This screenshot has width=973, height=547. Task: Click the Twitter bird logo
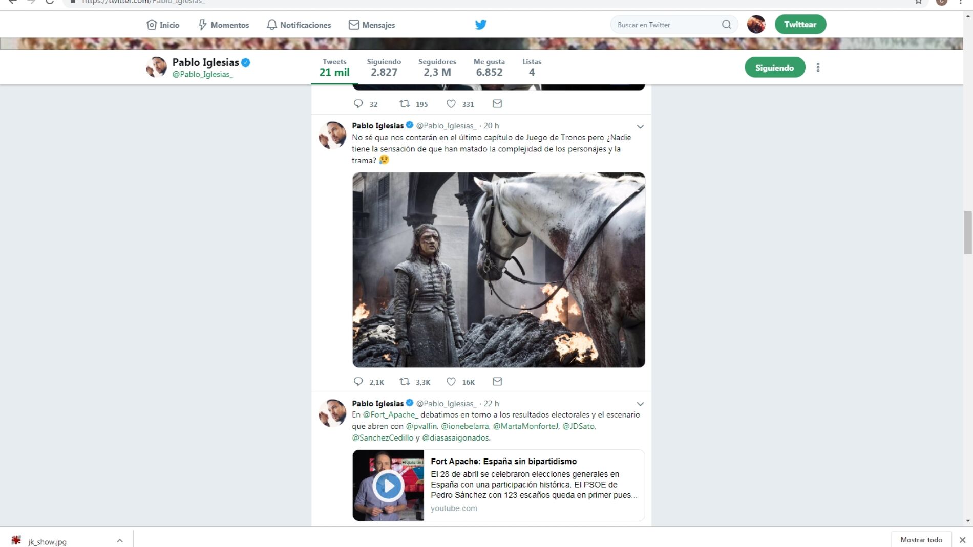pyautogui.click(x=480, y=25)
